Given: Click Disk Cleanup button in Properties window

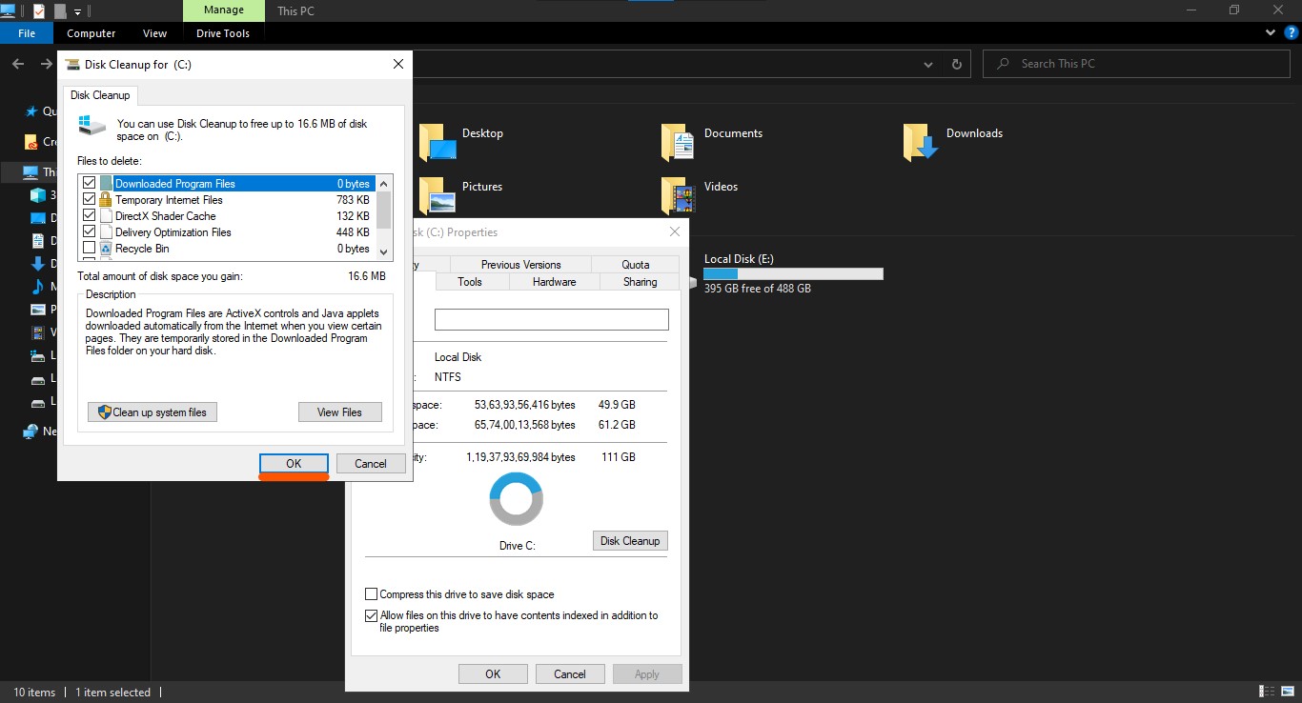Looking at the screenshot, I should [630, 541].
